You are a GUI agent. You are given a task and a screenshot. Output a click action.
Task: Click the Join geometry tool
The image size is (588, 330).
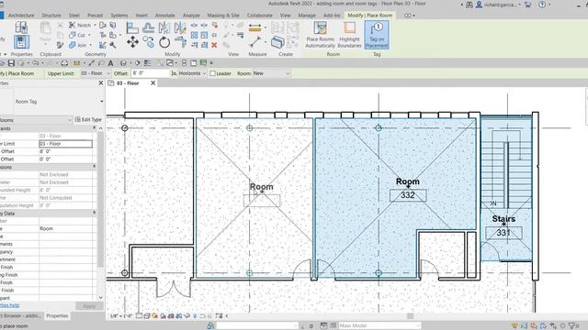(77, 45)
